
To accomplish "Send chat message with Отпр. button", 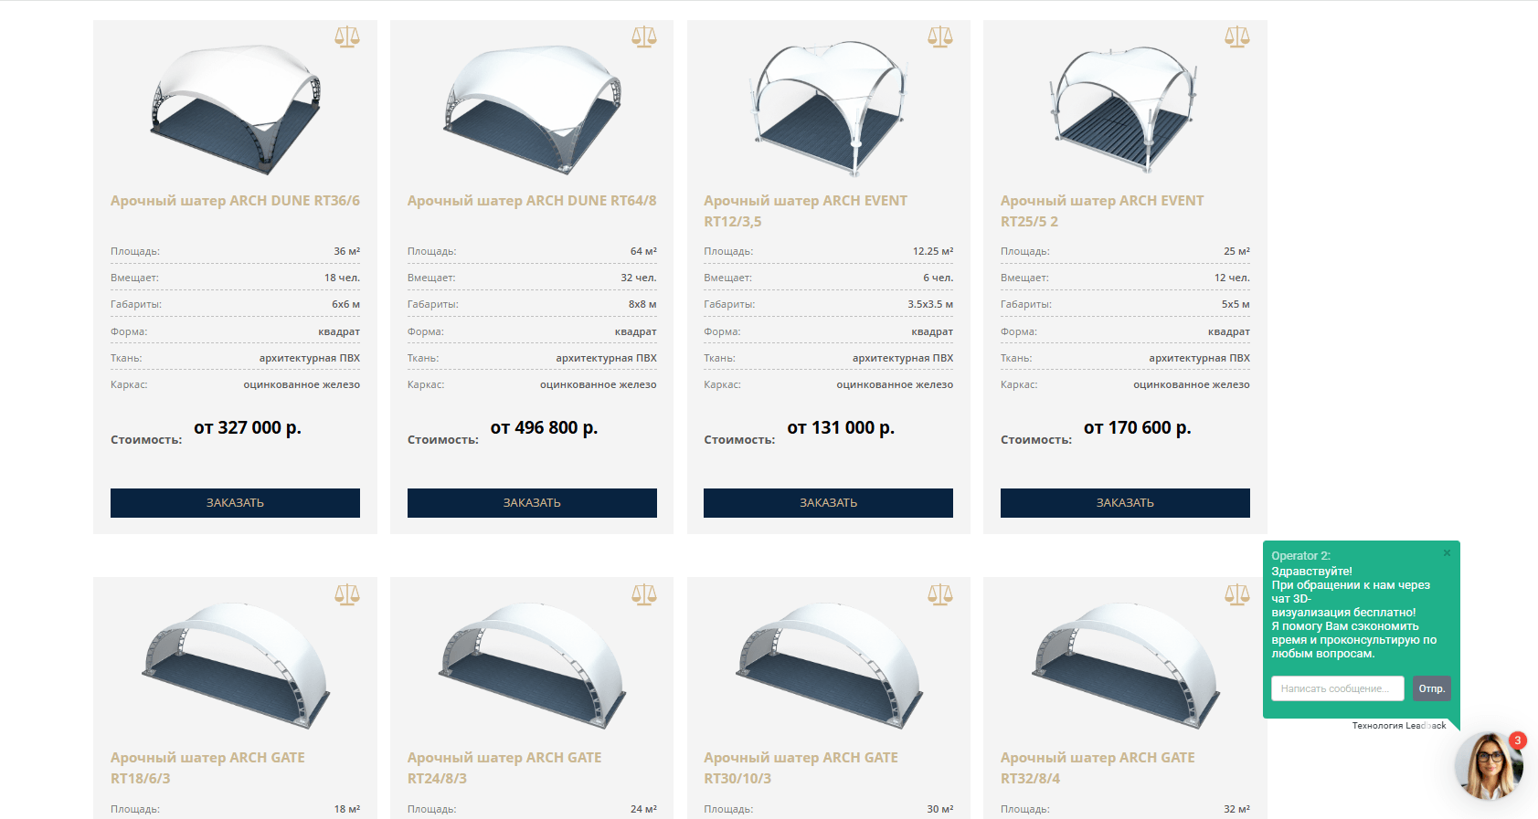I will click(x=1432, y=688).
